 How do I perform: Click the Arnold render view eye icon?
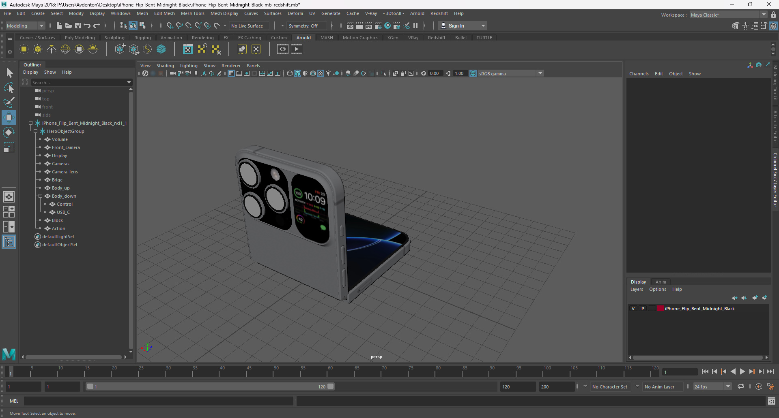[283, 49]
